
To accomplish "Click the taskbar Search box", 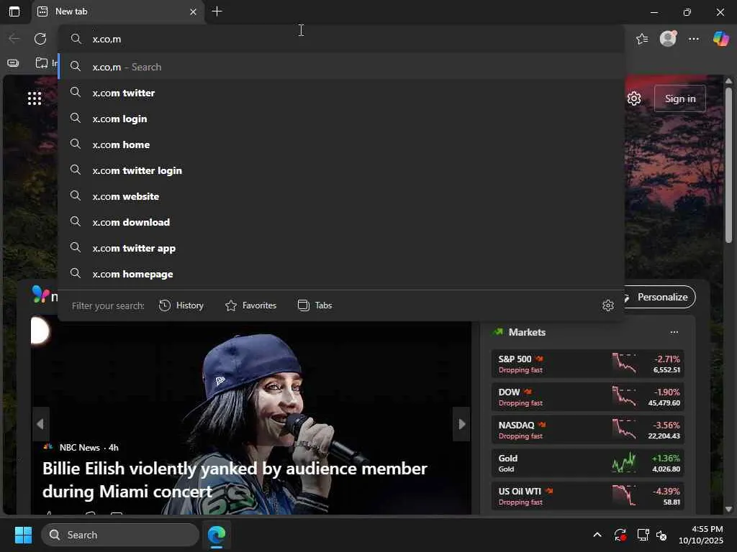I will point(120,535).
